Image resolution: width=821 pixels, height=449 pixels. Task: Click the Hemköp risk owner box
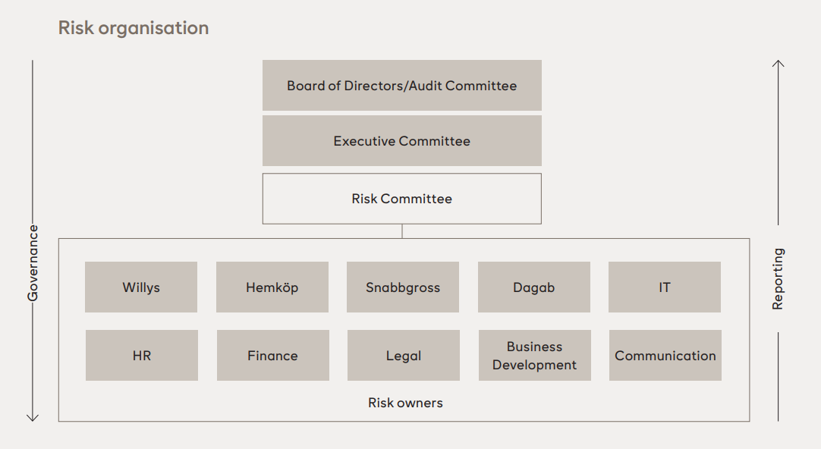272,287
